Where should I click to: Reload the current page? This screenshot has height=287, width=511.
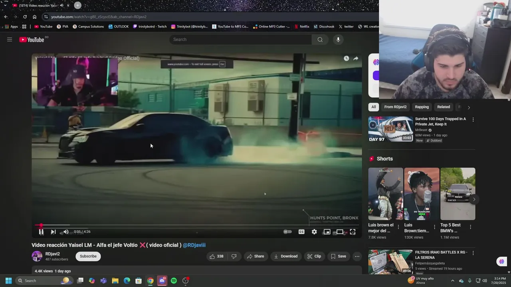[25, 17]
